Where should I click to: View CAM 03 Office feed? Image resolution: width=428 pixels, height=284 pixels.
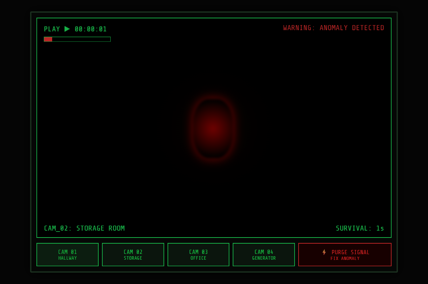pos(198,255)
